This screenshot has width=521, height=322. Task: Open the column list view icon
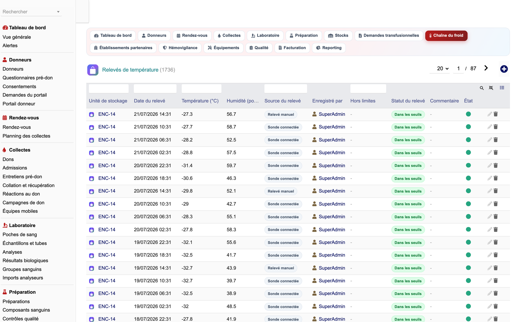[x=502, y=88]
